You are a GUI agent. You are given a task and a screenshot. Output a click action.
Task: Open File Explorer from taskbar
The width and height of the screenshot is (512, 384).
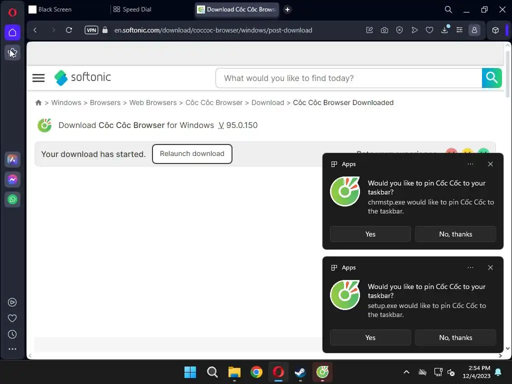click(x=234, y=372)
